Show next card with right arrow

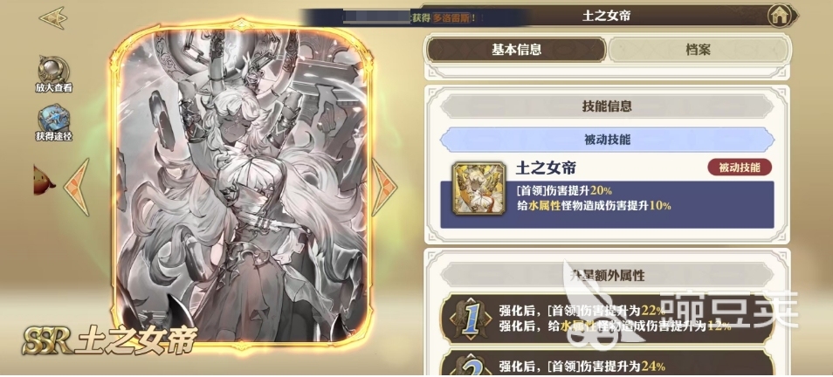[383, 187]
